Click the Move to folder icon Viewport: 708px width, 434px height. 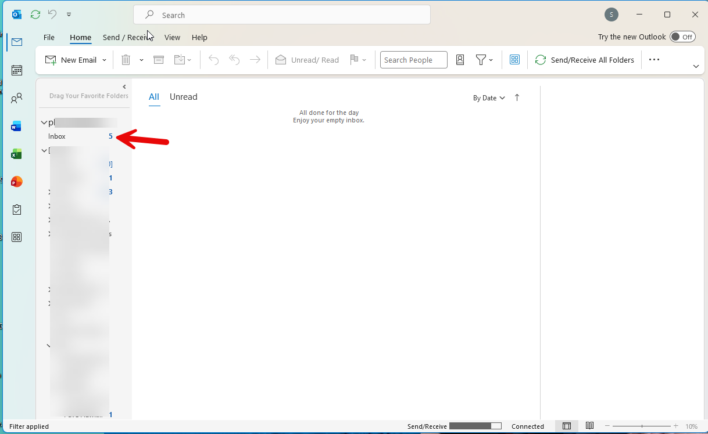point(179,60)
